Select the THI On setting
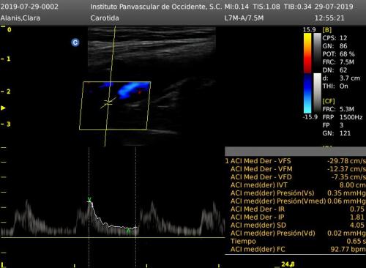 [335, 86]
